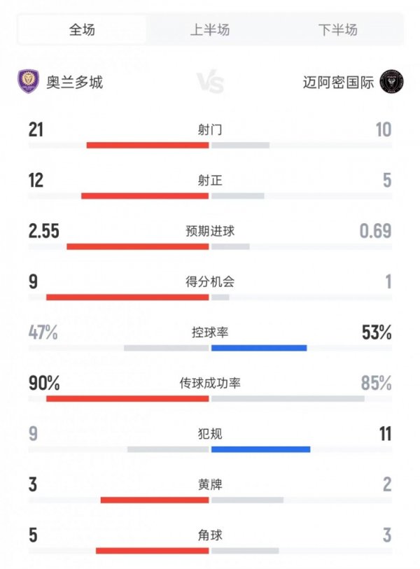Viewport: 420px width, 569px height.
Task: Select the 控球率 possession stat label
Action: (210, 332)
